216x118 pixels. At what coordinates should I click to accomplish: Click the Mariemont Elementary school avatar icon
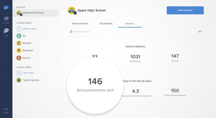pos(19,13)
